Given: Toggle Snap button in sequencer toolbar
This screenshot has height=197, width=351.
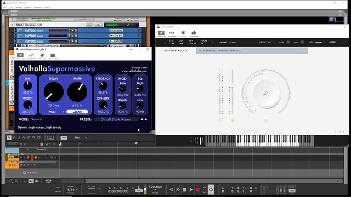Looking at the screenshot, I should 64,137.
